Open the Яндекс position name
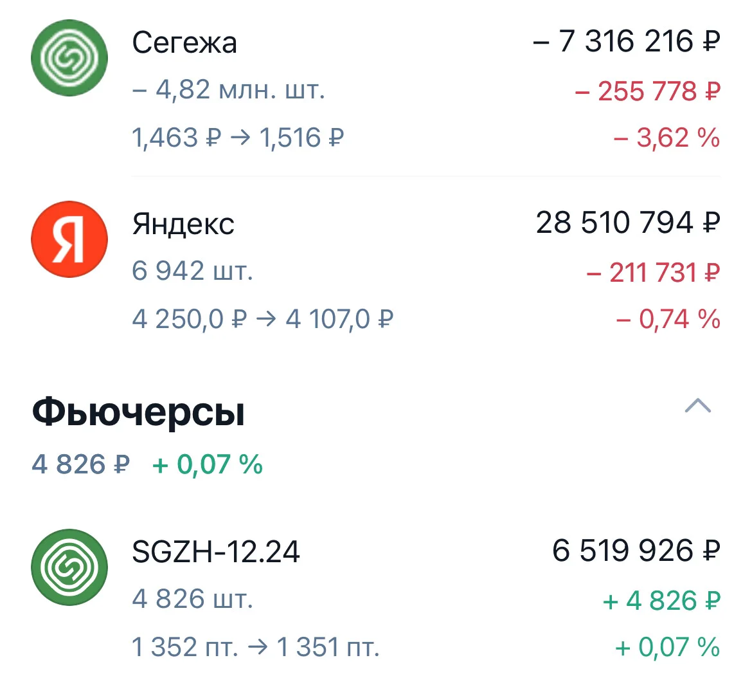The height and width of the screenshot is (687, 752). [183, 224]
